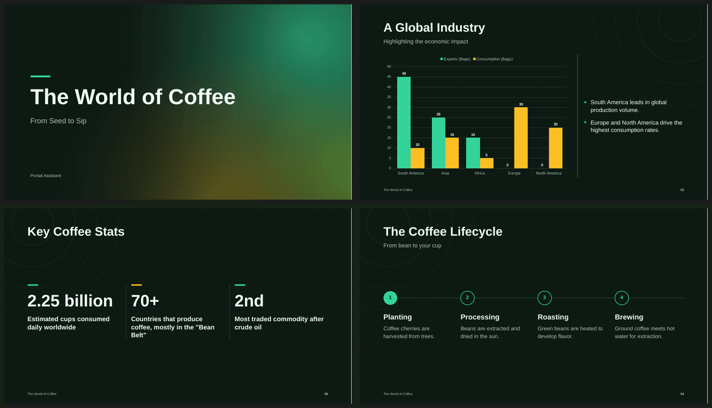Click the Africa consumption bar labeled 5
This screenshot has height=408, width=712.
coord(486,163)
